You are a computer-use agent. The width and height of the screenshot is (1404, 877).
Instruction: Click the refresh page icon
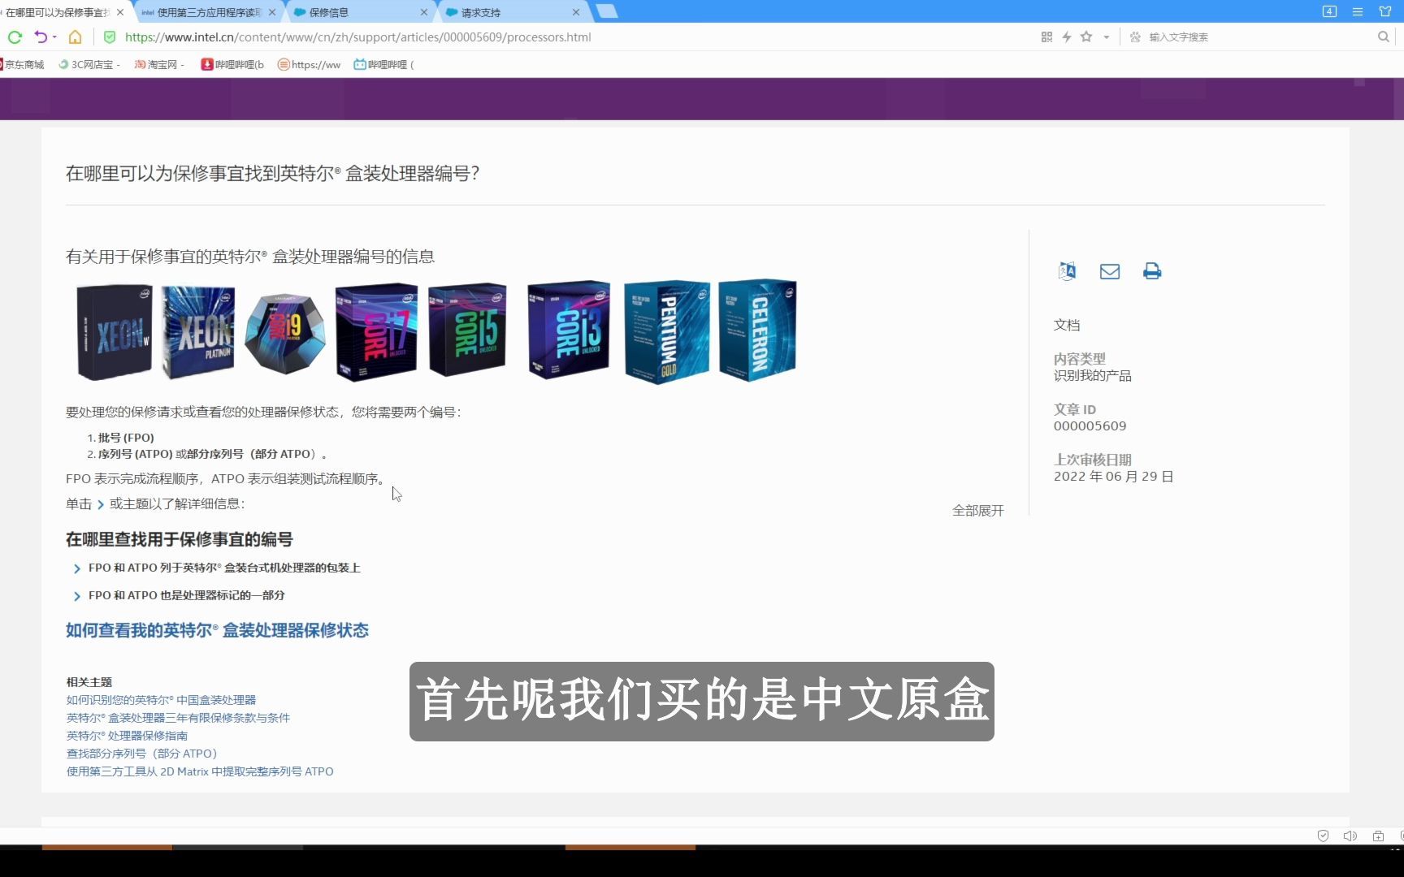pyautogui.click(x=15, y=37)
